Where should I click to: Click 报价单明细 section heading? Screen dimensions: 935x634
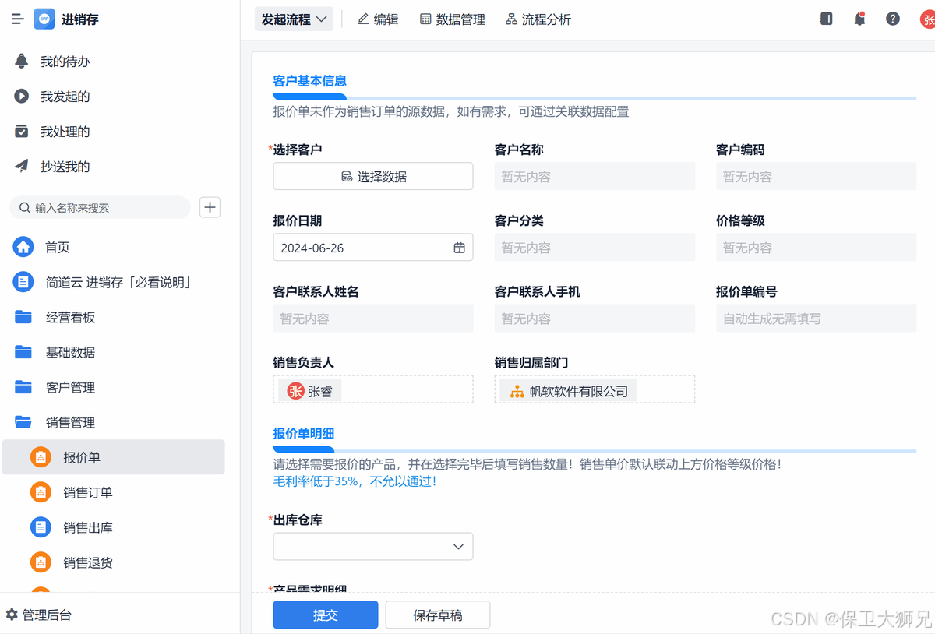pyautogui.click(x=304, y=434)
